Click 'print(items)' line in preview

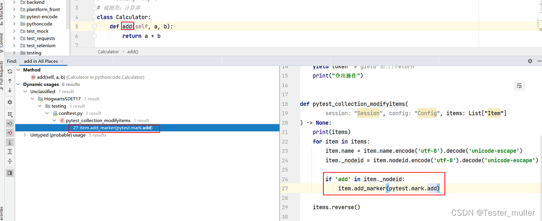[x=332, y=132]
